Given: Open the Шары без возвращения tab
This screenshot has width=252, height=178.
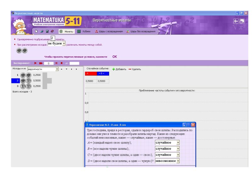Looking at the screenshot, I should tap(141, 31).
